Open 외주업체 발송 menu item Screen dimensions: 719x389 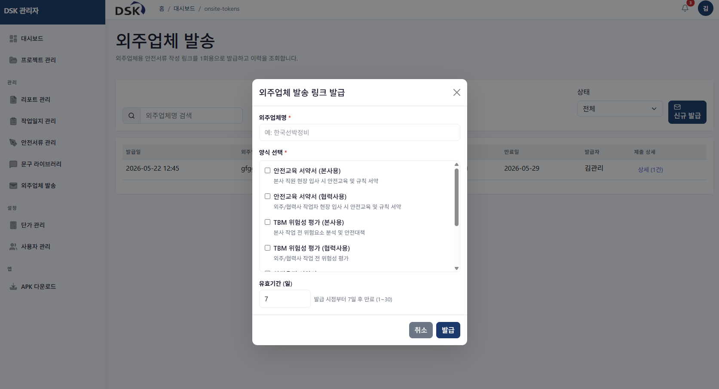point(52,186)
